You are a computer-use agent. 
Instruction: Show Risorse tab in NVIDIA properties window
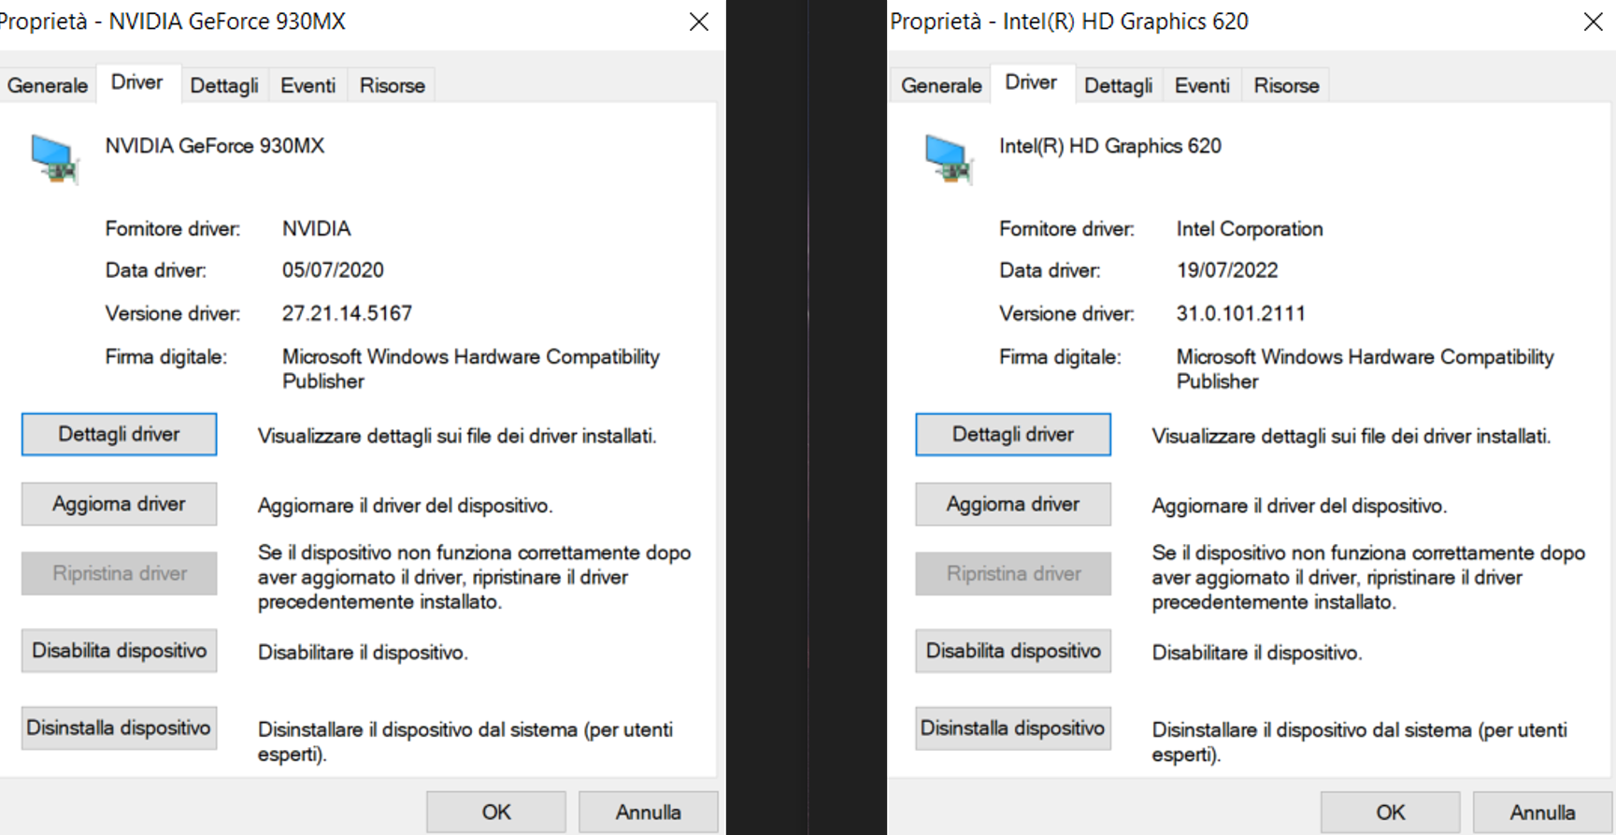coord(392,85)
